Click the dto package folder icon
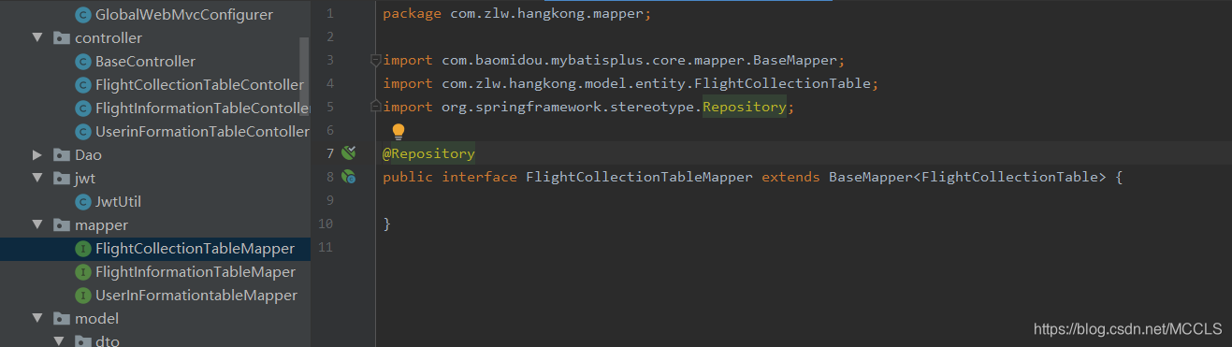Image resolution: width=1232 pixels, height=347 pixels. point(82,340)
